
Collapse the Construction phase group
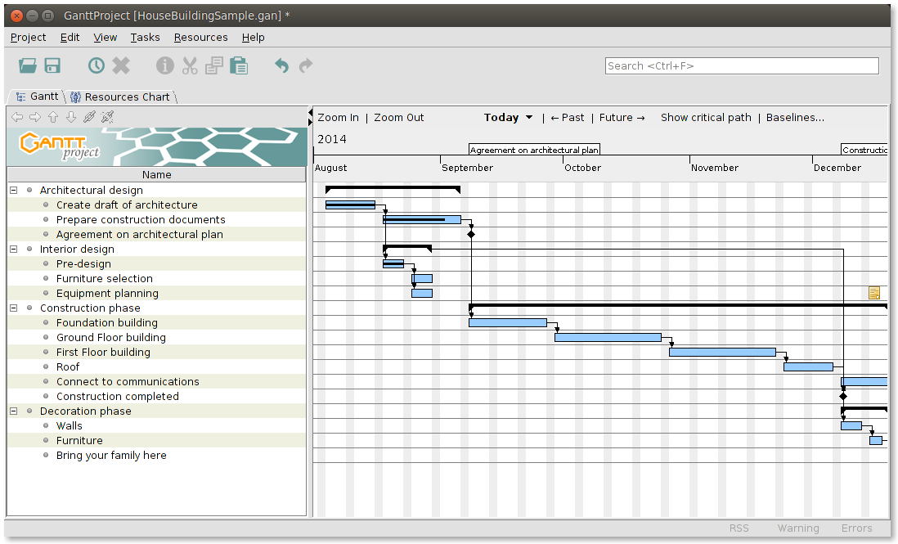coord(11,308)
